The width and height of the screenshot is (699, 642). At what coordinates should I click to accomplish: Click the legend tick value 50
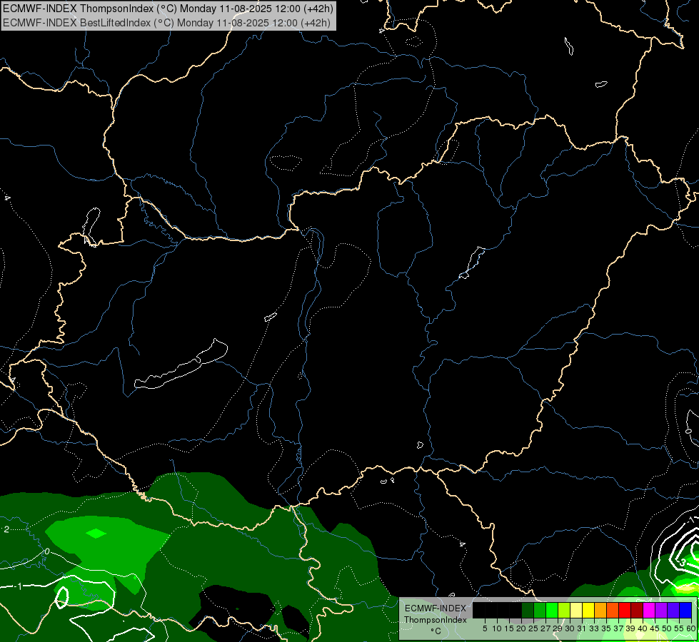point(667,628)
